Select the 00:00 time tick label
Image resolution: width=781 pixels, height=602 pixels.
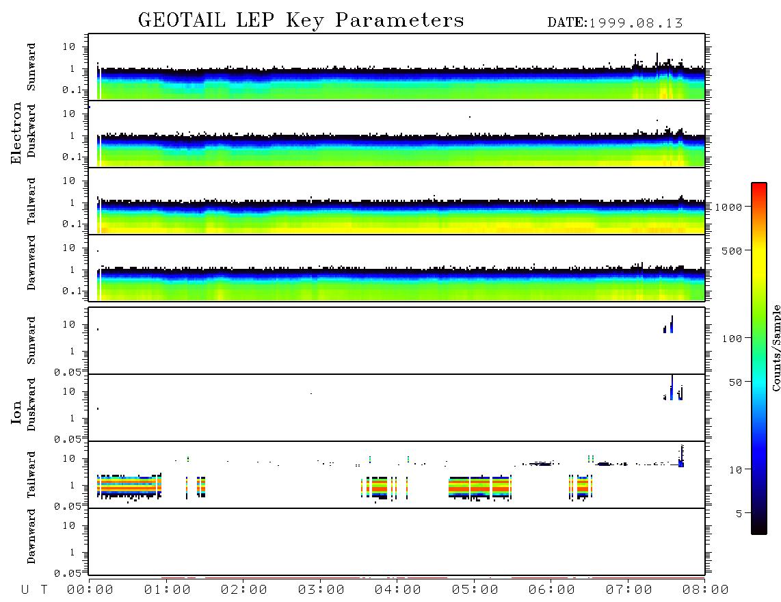90,590
